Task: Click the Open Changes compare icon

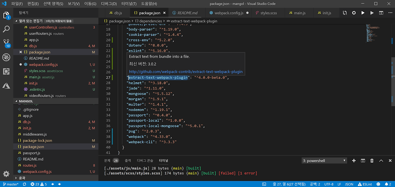Action: (x=345, y=13)
